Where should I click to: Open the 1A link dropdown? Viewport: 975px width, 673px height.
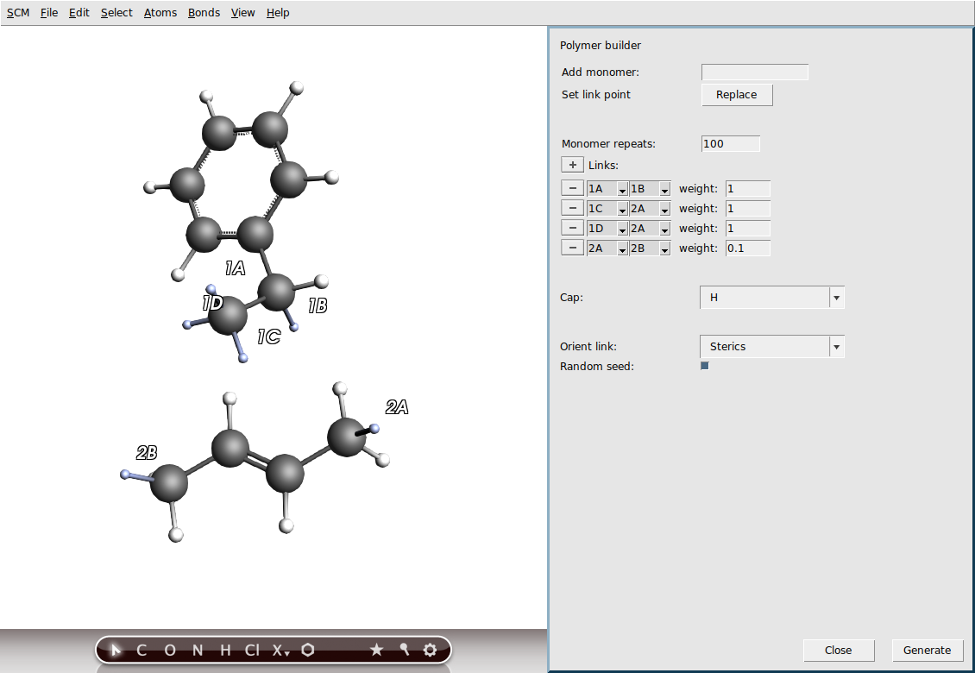pyautogui.click(x=621, y=188)
